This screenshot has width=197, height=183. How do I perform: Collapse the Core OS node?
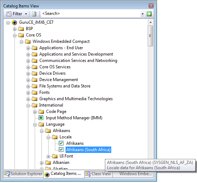click(15, 35)
